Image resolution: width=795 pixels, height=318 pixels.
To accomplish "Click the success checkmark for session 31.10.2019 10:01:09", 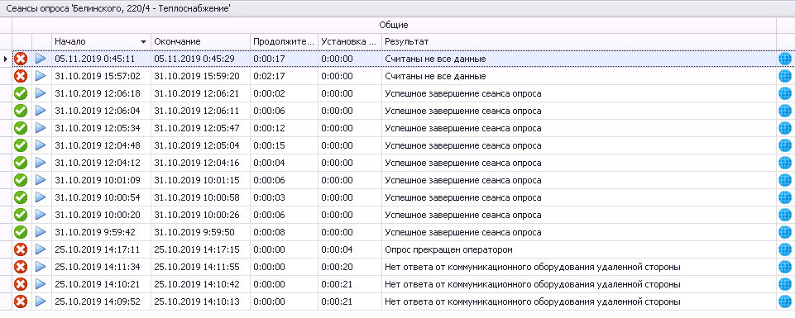I will pyautogui.click(x=21, y=180).
